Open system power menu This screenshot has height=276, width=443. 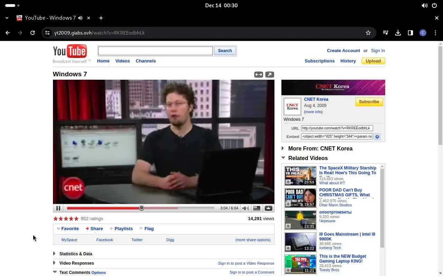point(435,6)
